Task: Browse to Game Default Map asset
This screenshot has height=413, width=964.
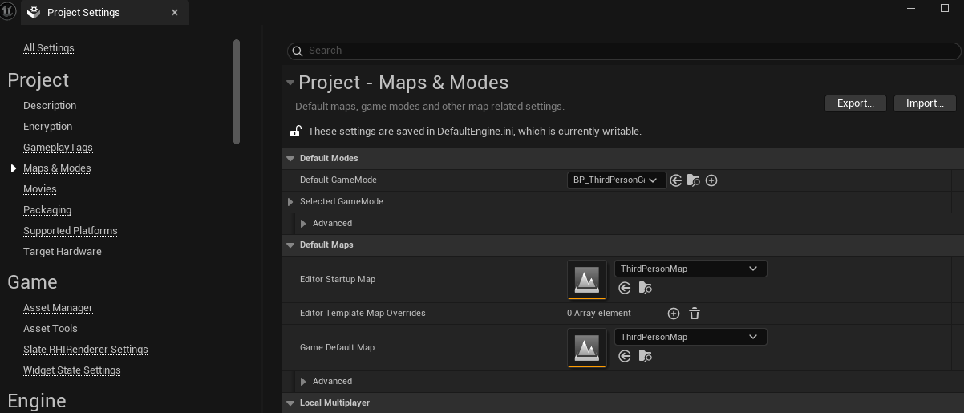Action: [x=645, y=356]
